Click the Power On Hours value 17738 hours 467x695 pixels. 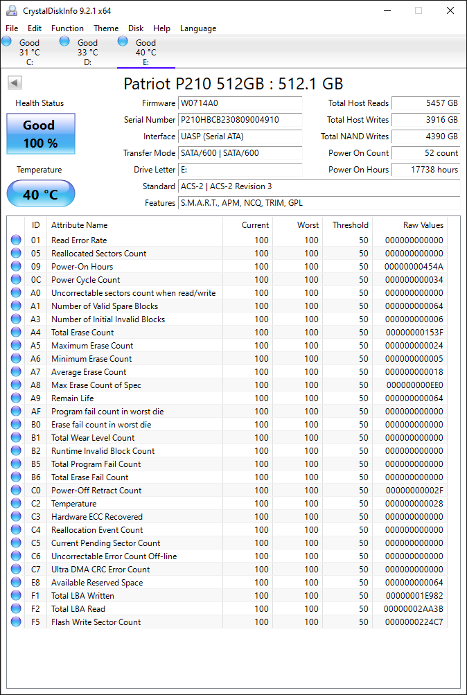(426, 170)
